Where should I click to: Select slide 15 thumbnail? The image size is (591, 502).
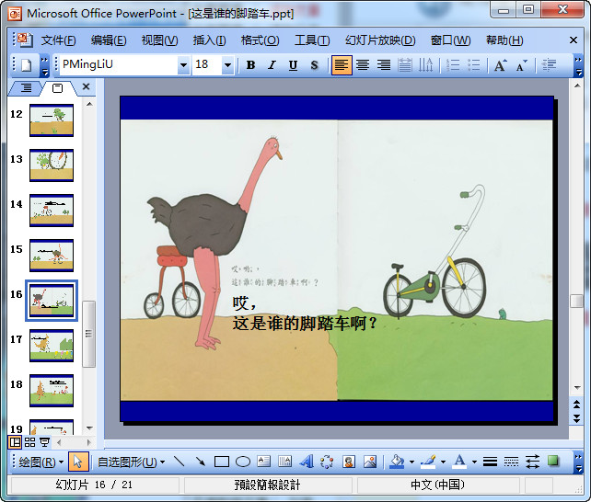click(52, 256)
